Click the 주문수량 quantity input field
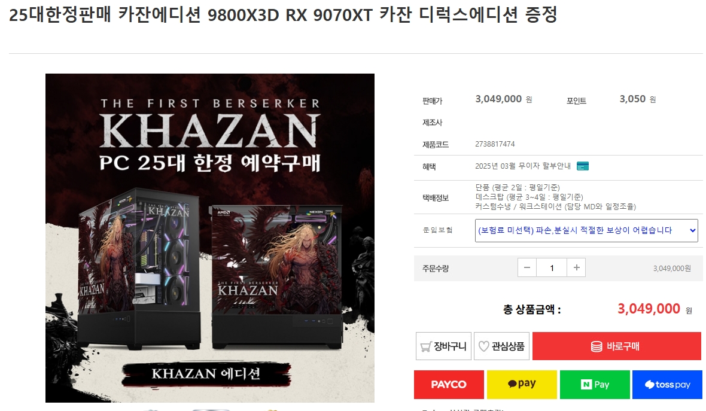The image size is (706, 411). coord(552,268)
